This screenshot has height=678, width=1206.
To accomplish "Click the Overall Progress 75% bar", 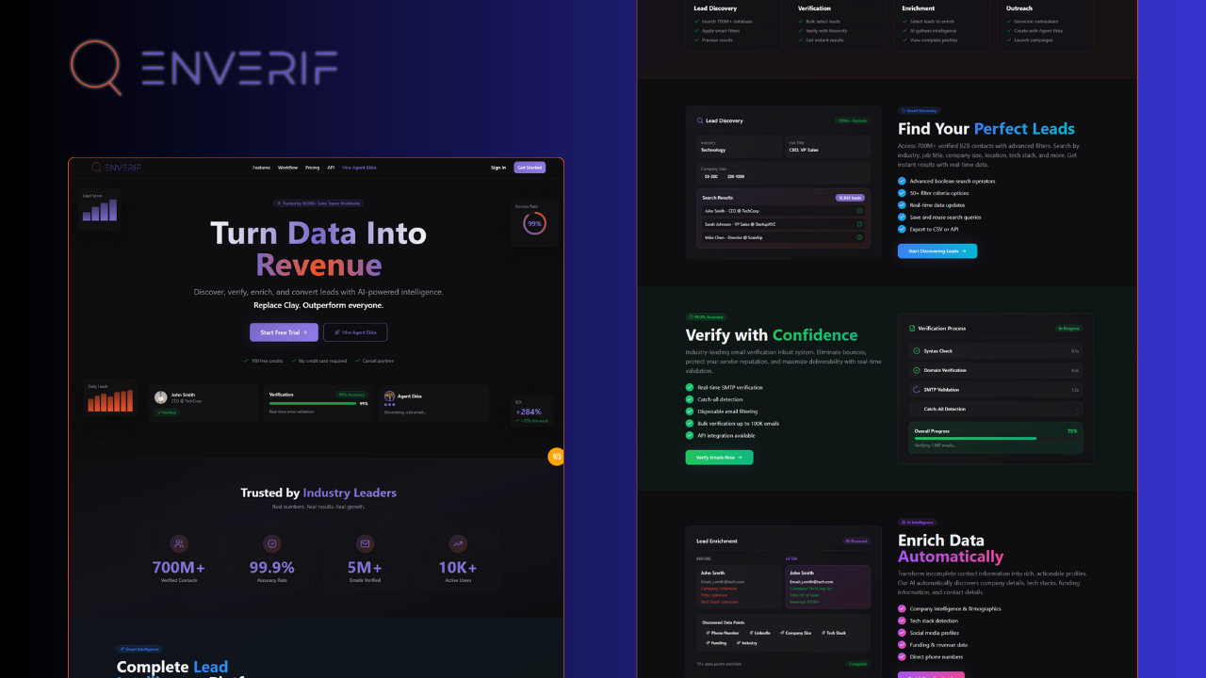I will coord(975,438).
